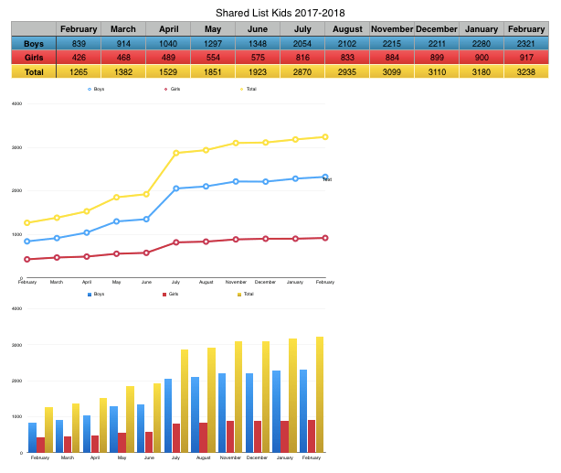
Task: Select the cell with value 3238
Action: click(x=525, y=70)
